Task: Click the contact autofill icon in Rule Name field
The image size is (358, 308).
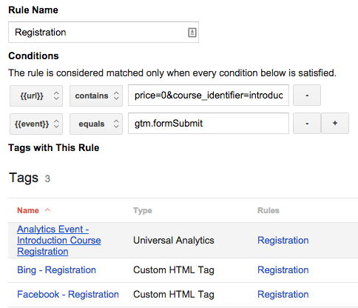Action: point(192,33)
